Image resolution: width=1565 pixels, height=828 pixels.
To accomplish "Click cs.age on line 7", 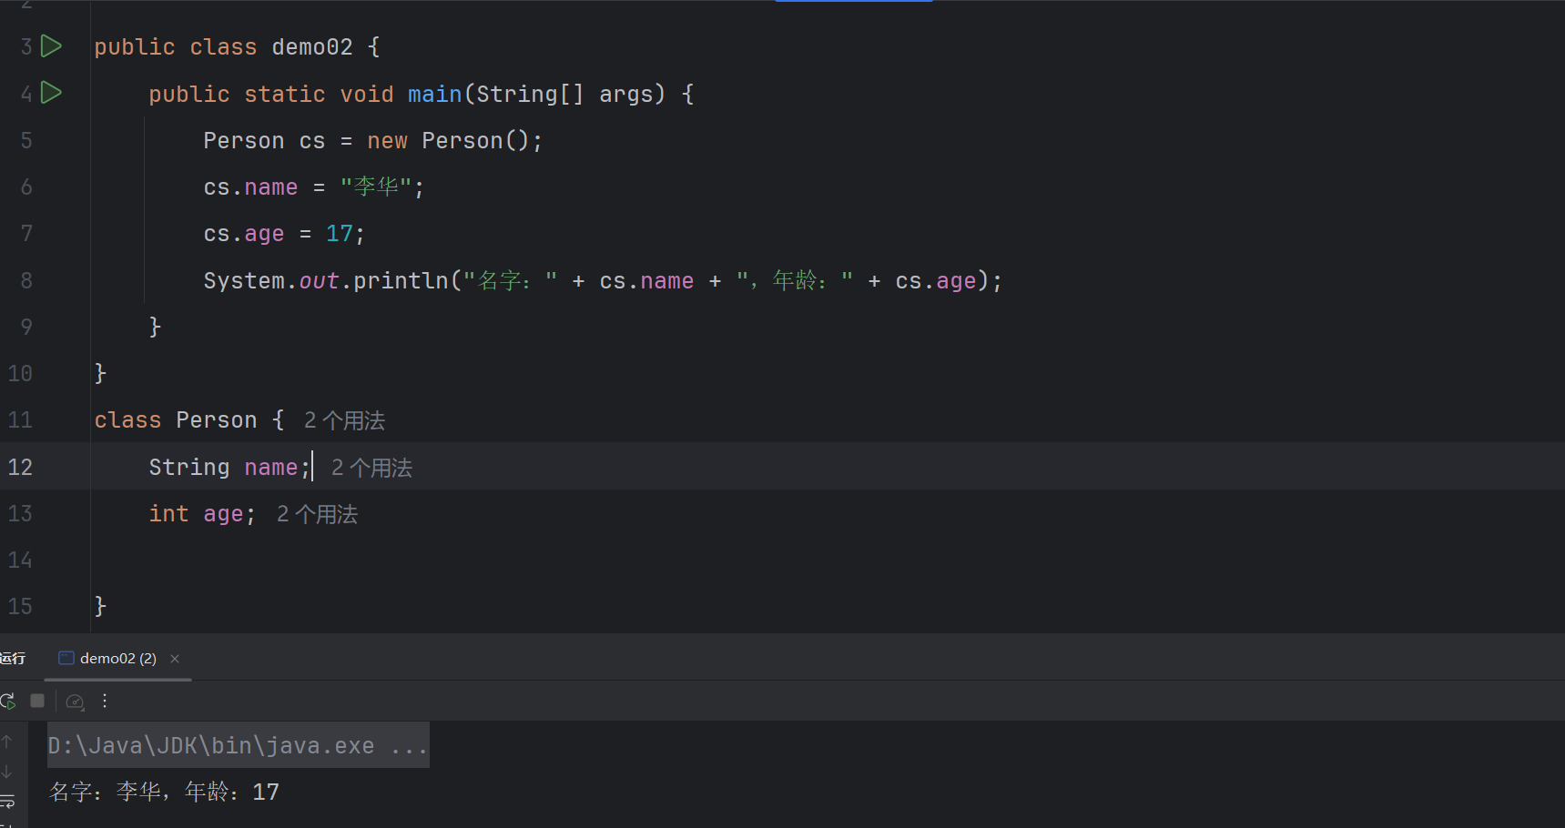I will [244, 234].
